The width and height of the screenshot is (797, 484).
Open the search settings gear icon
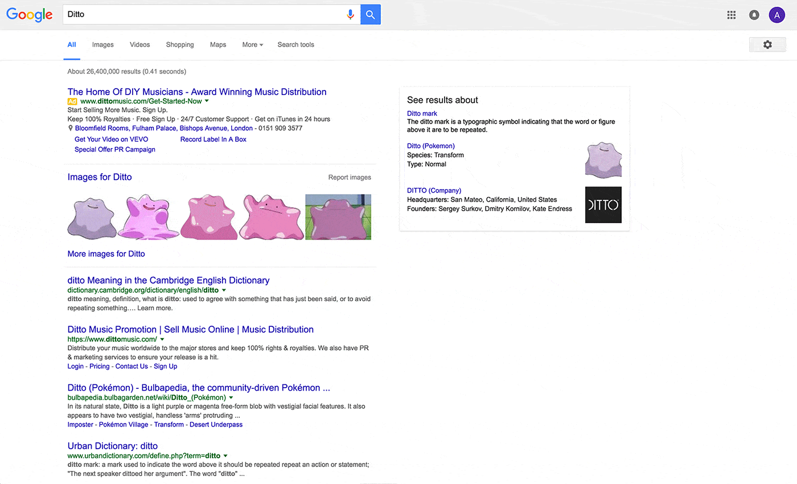pos(767,44)
